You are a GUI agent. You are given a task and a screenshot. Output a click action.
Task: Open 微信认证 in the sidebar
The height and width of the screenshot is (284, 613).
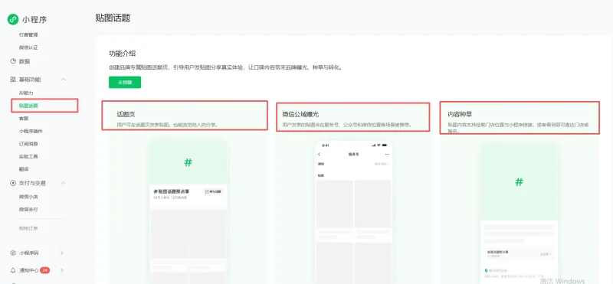(28, 47)
